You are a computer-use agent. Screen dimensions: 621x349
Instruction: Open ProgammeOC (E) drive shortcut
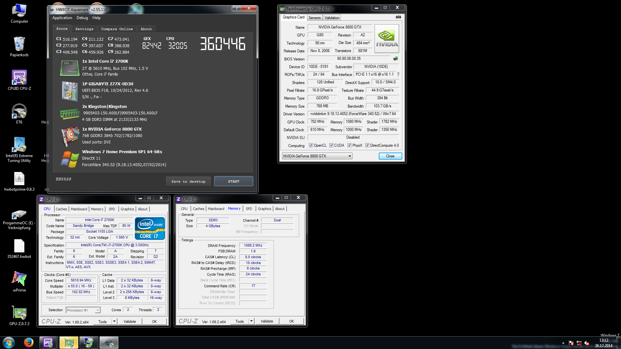click(19, 220)
